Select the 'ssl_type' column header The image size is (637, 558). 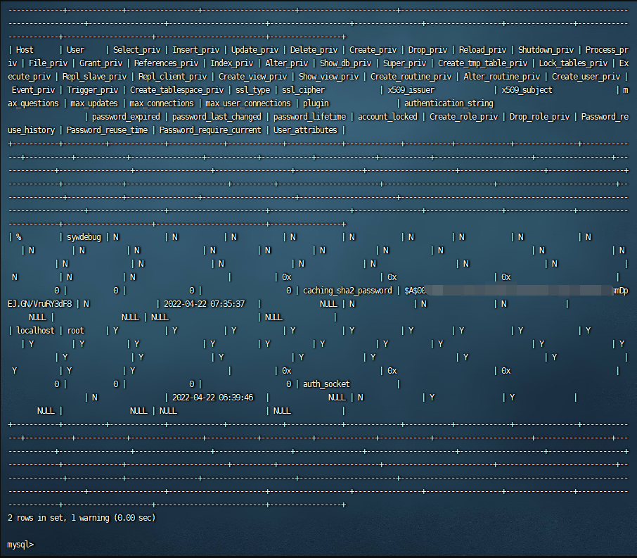coord(252,90)
